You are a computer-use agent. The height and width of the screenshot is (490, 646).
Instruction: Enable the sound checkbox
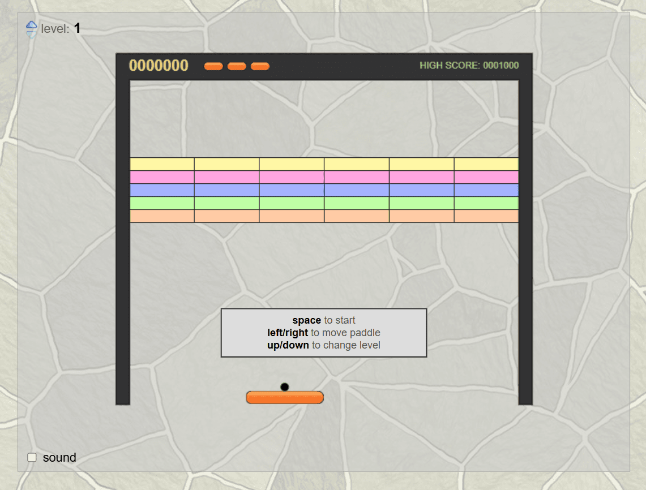pos(32,458)
